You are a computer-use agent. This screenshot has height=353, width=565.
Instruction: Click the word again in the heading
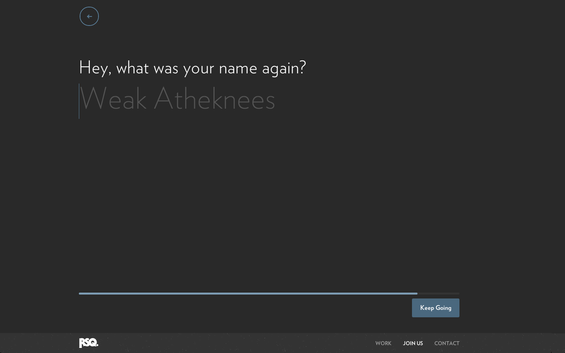(x=280, y=68)
